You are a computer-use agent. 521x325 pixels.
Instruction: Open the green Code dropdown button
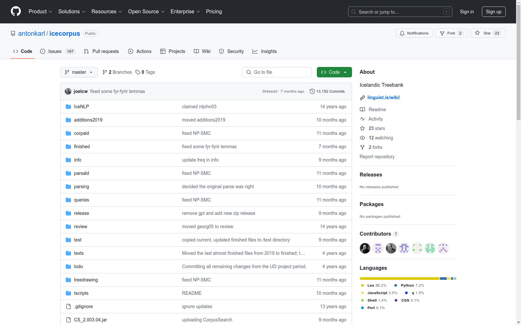point(334,72)
